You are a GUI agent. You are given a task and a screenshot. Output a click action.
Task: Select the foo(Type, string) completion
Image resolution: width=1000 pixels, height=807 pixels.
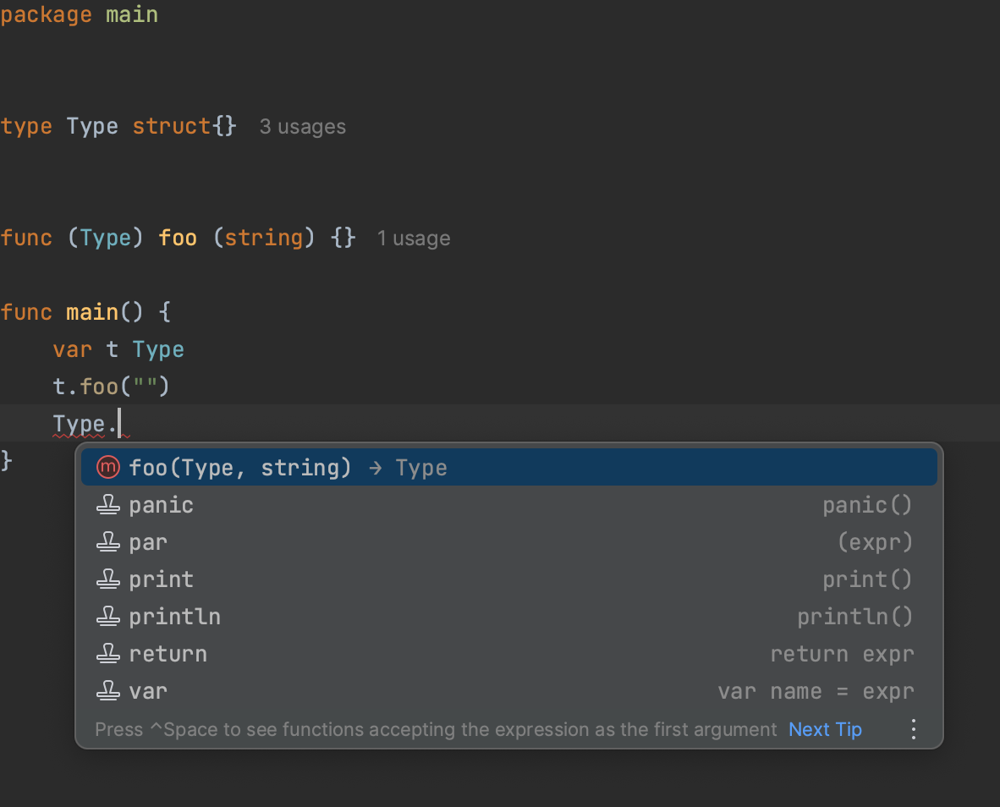click(240, 468)
